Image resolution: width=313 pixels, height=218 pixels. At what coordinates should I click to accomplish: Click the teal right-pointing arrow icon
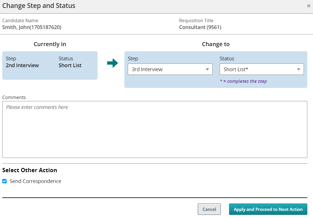(112, 63)
